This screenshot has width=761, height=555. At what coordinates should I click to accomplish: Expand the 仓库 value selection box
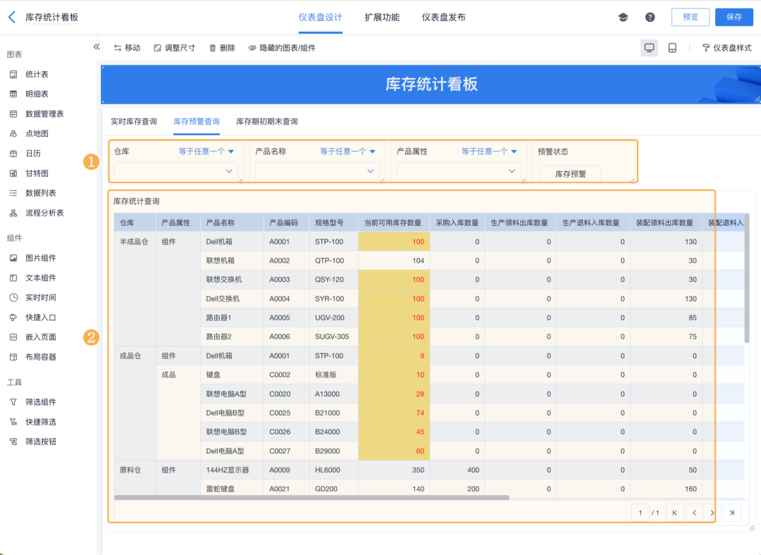click(175, 170)
